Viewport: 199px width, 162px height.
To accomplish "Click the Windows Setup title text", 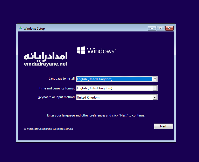I will (x=34, y=29).
